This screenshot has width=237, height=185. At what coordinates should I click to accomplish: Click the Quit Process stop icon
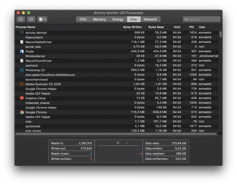tap(21, 19)
